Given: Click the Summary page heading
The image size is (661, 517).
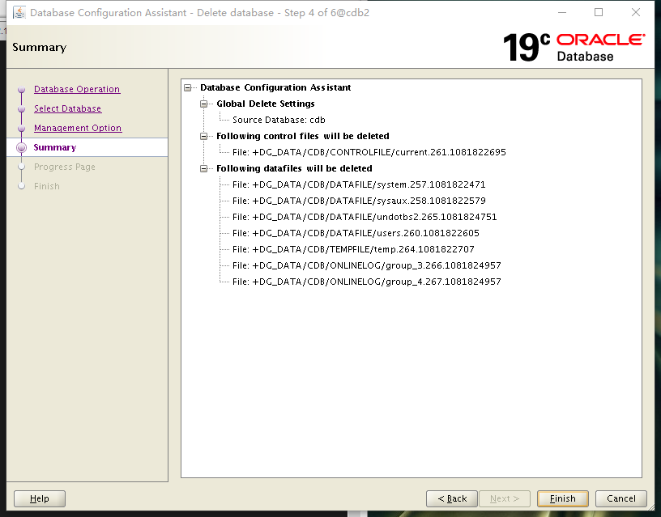Looking at the screenshot, I should click(x=39, y=47).
